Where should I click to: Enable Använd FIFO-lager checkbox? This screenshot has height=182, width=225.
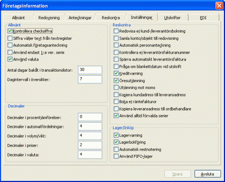[116, 156]
